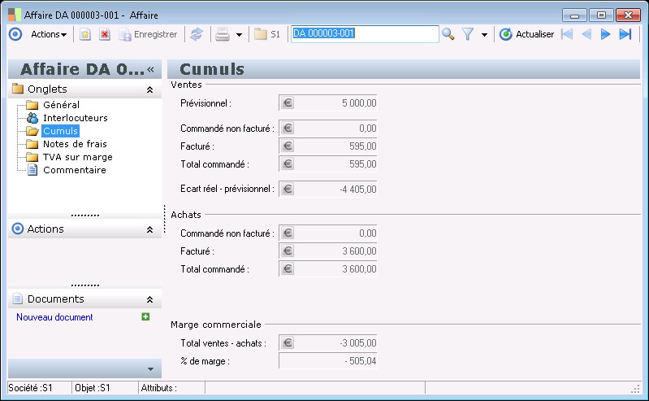This screenshot has width=649, height=401.
Task: Click the DA 000003-001 search field
Action: tap(365, 33)
